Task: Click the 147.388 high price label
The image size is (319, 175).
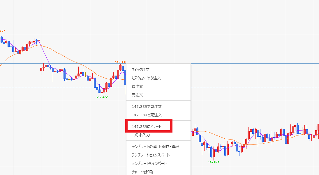Action: (x=120, y=62)
